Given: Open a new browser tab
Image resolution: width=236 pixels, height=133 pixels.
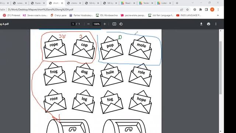Looking at the screenshot, I should click(x=177, y=3).
